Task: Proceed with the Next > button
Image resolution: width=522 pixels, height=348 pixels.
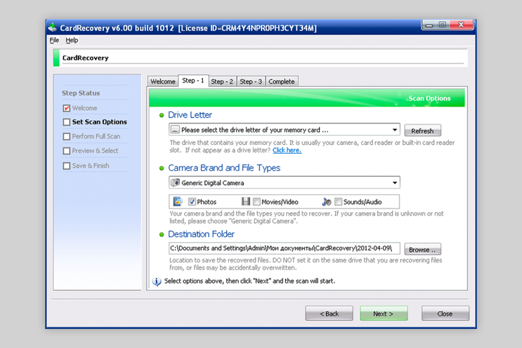Action: coord(383,314)
